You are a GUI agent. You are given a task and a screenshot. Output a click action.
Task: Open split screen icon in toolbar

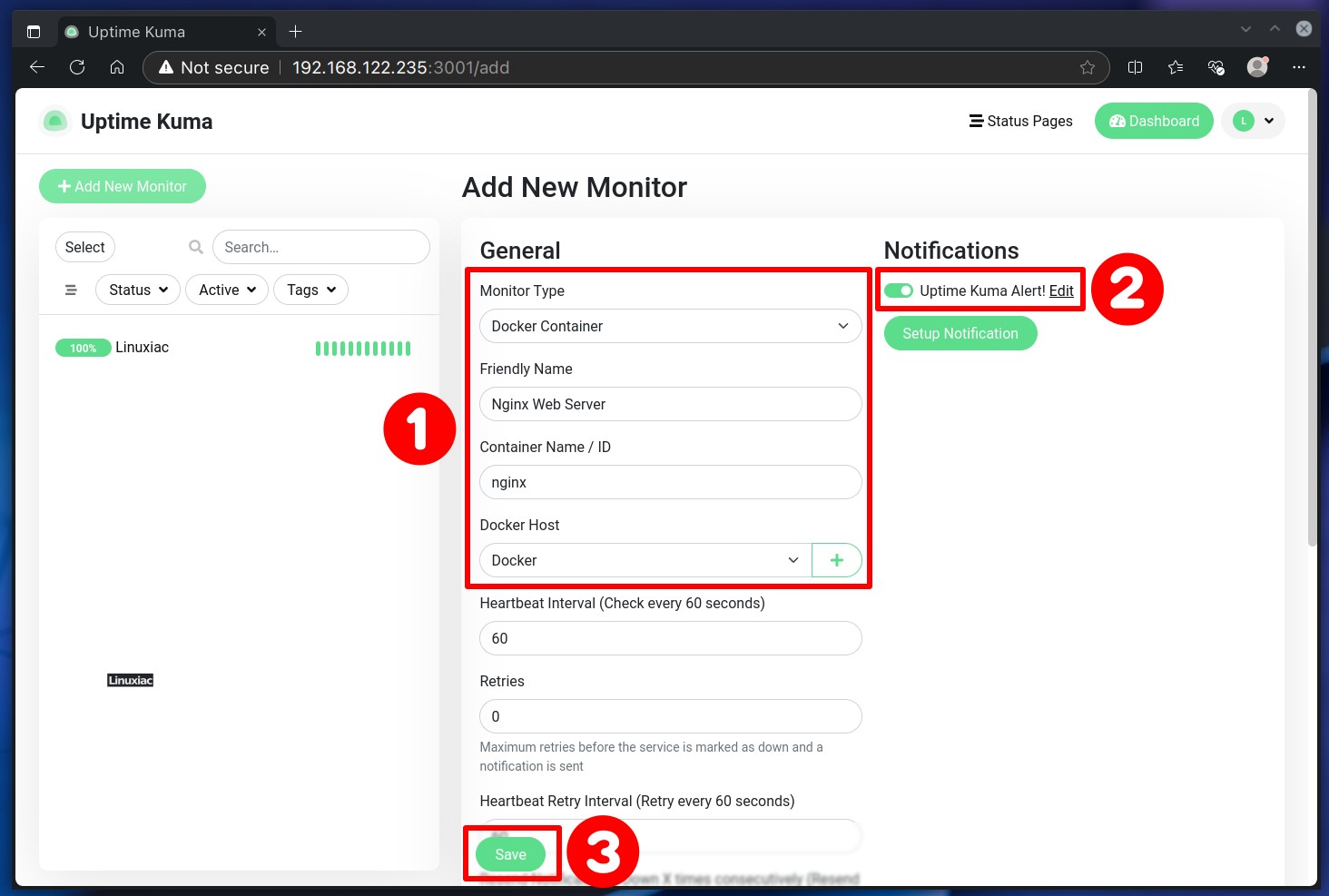pos(1135,67)
